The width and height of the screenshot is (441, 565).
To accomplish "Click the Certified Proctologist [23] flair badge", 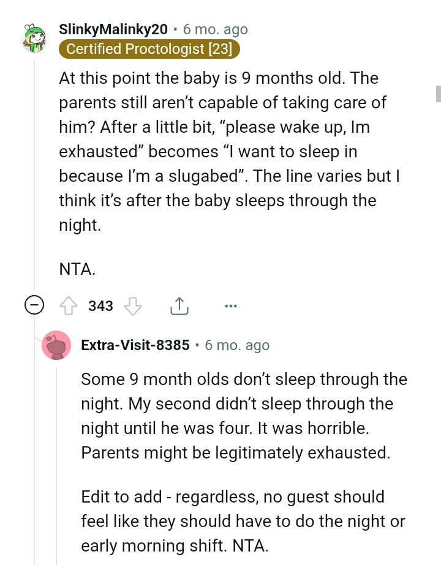I will pyautogui.click(x=149, y=49).
